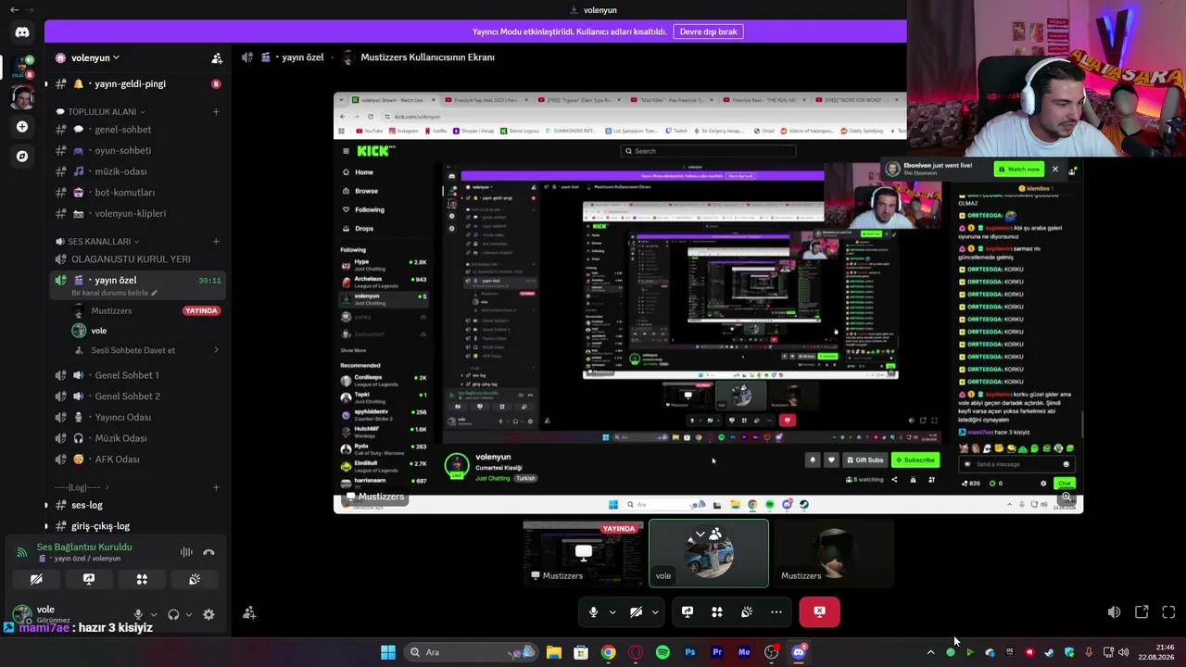Open soundboard icon in the left voice panel

click(x=195, y=579)
